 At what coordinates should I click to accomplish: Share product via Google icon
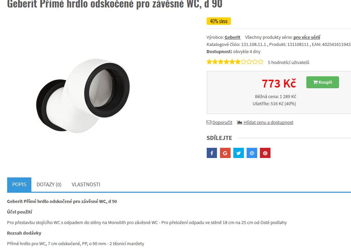225,153
